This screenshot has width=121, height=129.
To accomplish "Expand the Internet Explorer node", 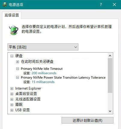I will pos(12,88).
